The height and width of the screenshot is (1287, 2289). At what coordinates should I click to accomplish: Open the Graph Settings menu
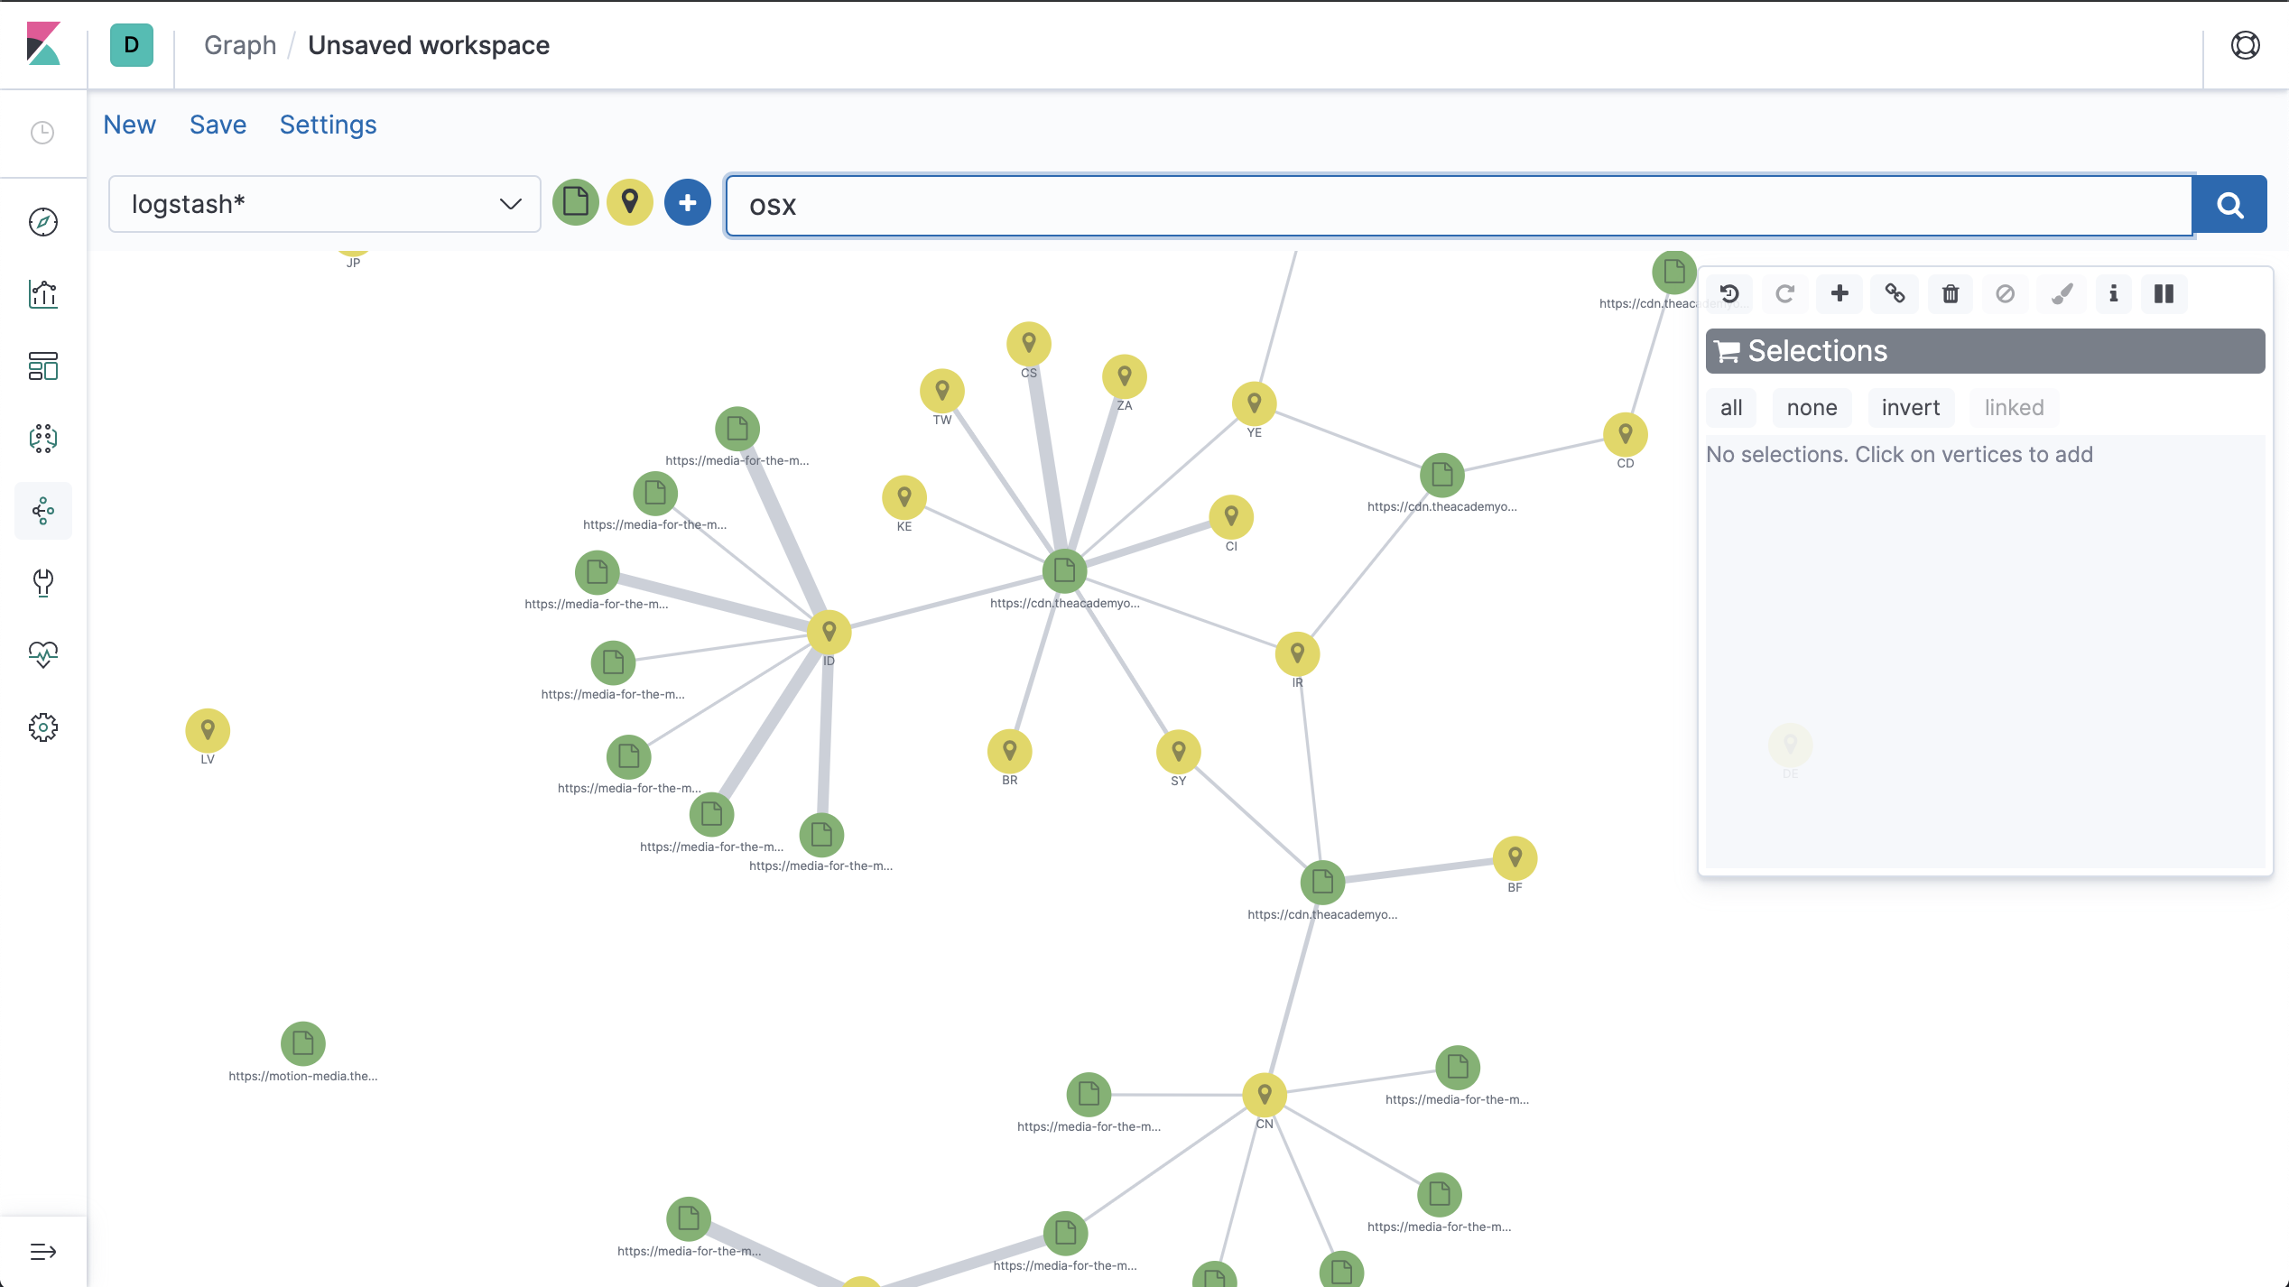[x=328, y=125]
